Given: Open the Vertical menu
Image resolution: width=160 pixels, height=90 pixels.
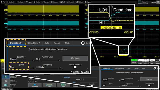Looking at the screenshot, I should tap(11, 2).
